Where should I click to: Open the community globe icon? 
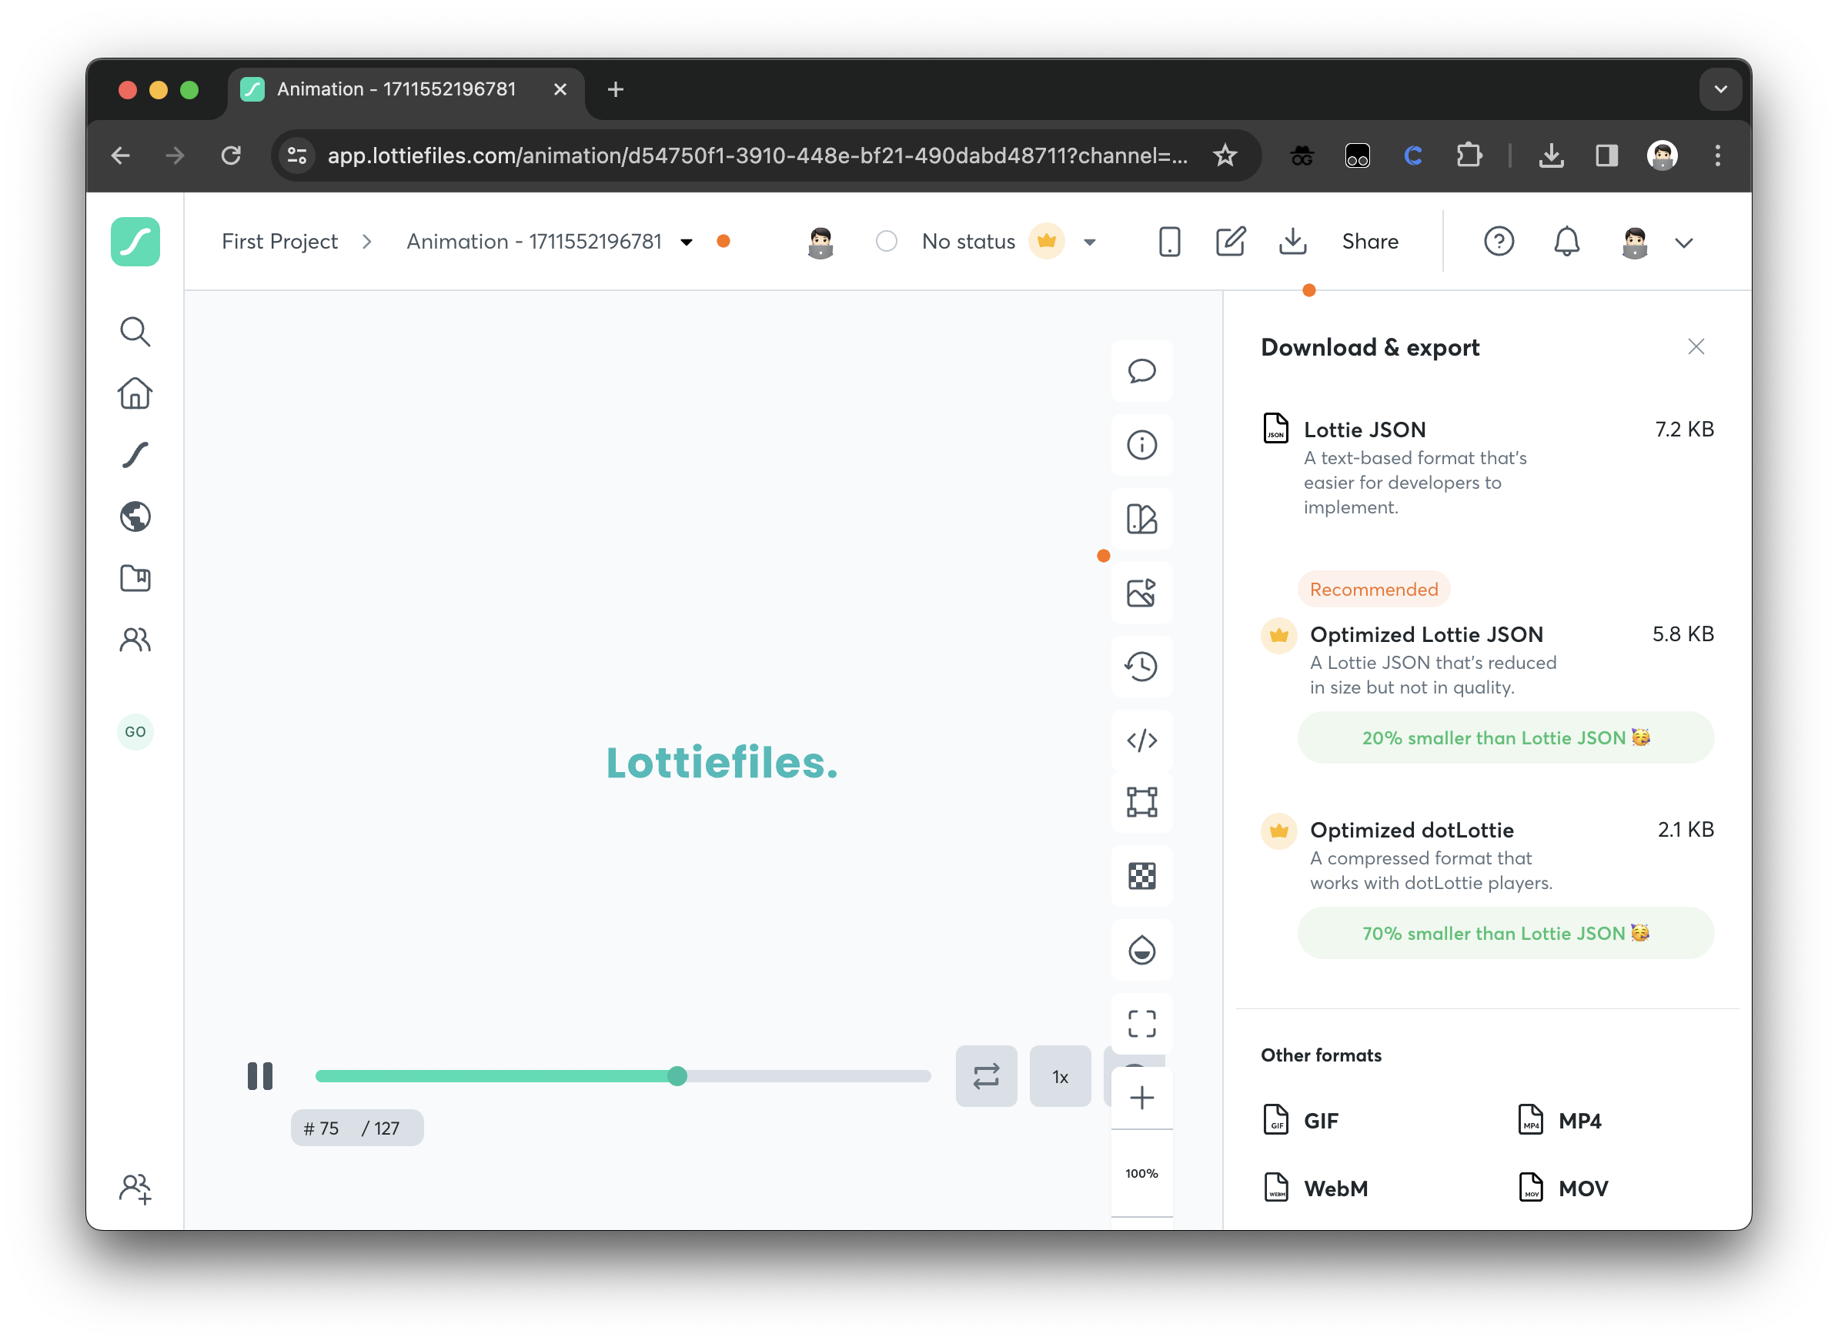pyautogui.click(x=135, y=517)
